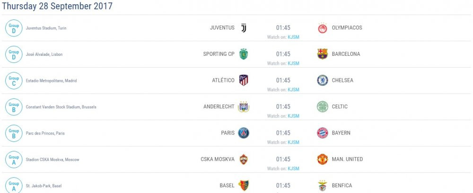Click Group C badge for Atlético match
Viewport: 473px width, 193px height.
(14, 80)
